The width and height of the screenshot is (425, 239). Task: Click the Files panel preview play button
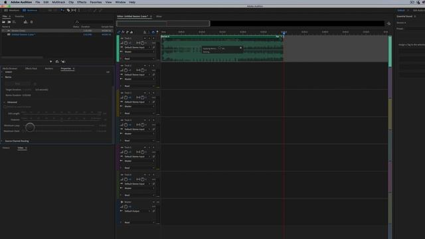click(x=51, y=62)
